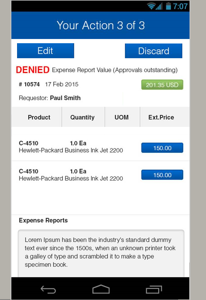
Task: Tap the Android back navigation icon
Action: [x=48, y=289]
